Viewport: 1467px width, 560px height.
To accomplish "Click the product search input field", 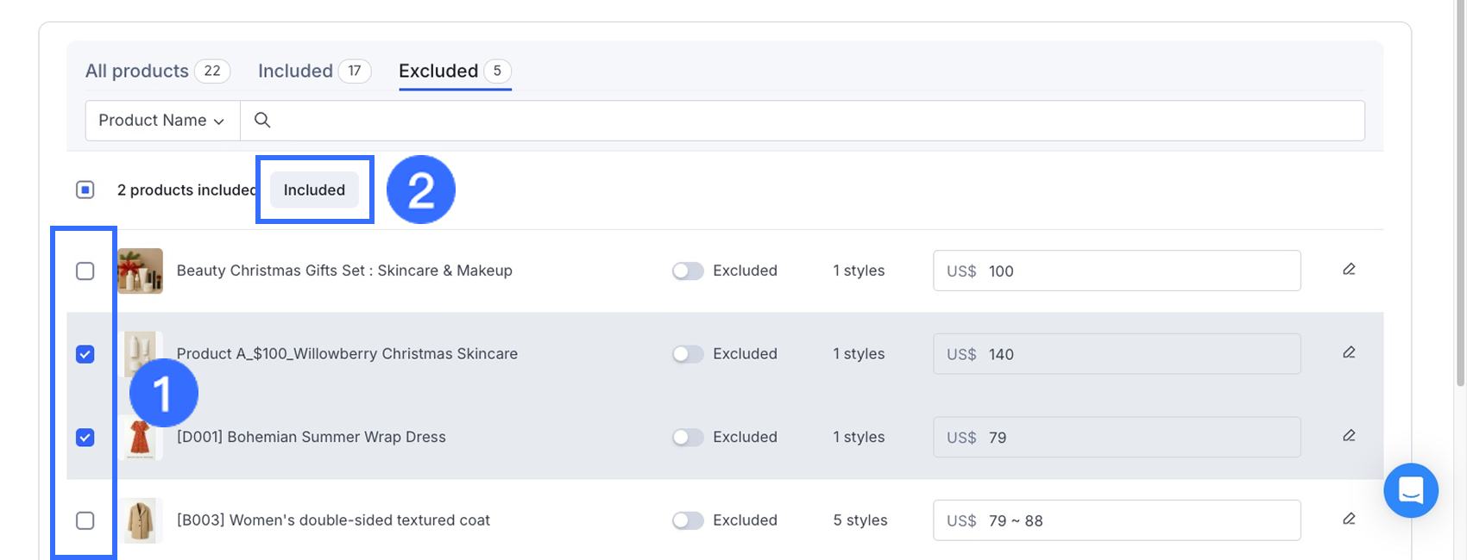I will point(811,121).
